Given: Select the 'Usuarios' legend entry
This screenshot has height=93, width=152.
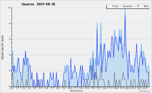Looking at the screenshot, I should (x=126, y=6).
